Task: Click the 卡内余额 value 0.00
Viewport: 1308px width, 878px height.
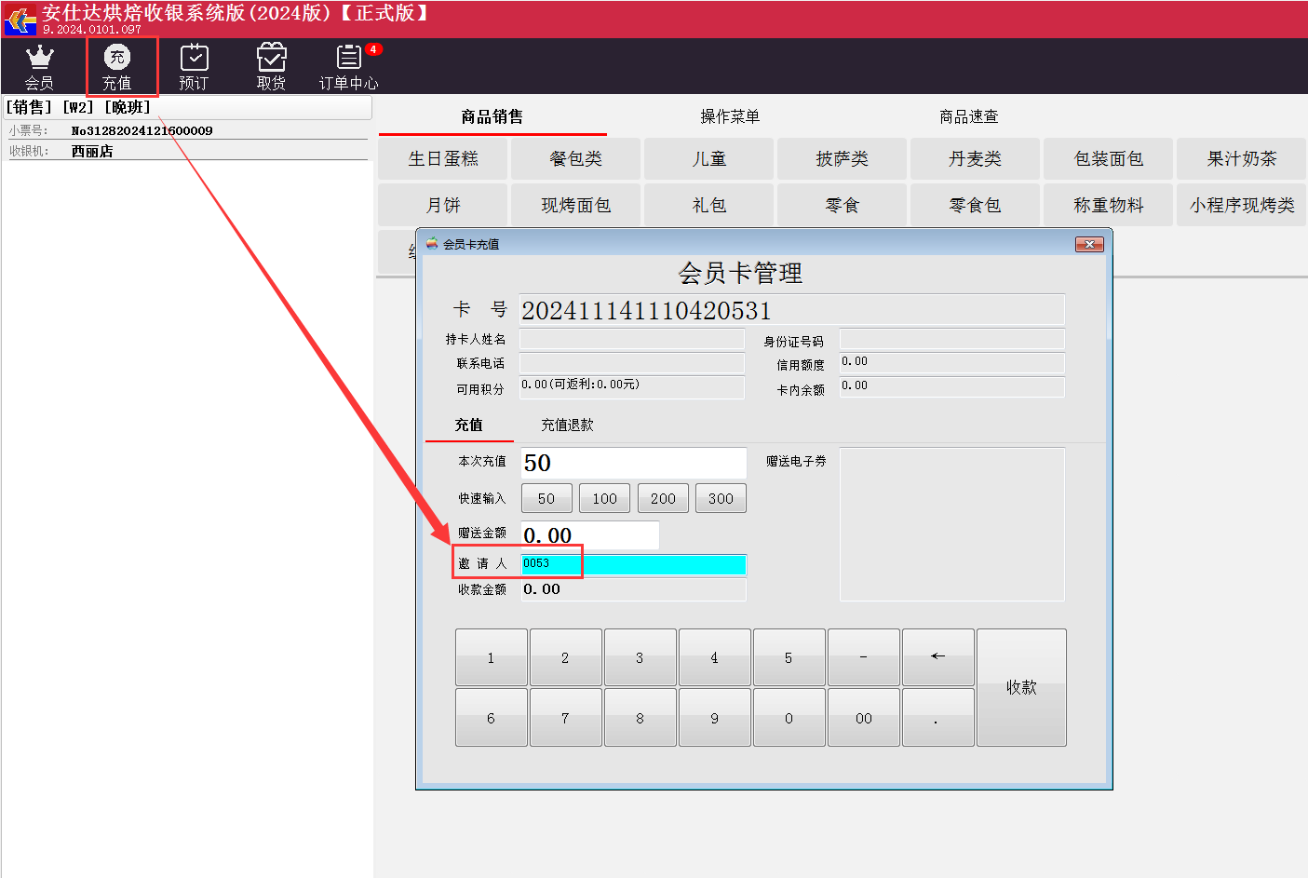Action: tap(952, 387)
